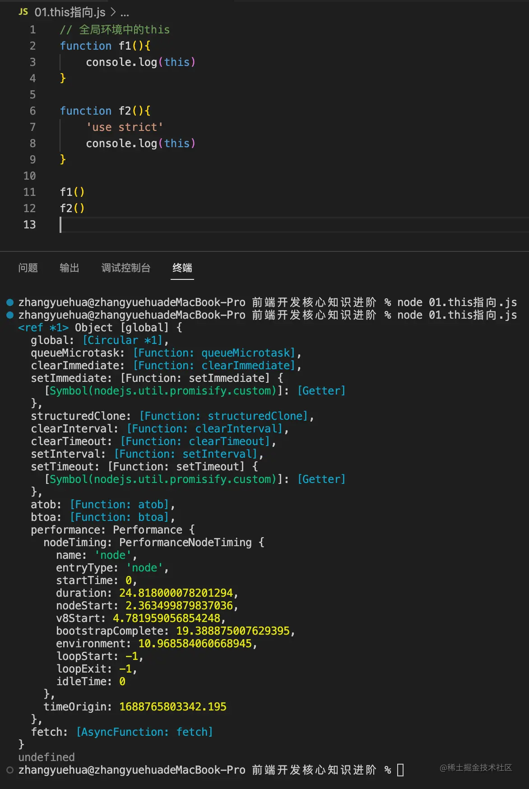
Task: Click the '<ref *1> Object [global] {' output line
Action: pos(100,328)
